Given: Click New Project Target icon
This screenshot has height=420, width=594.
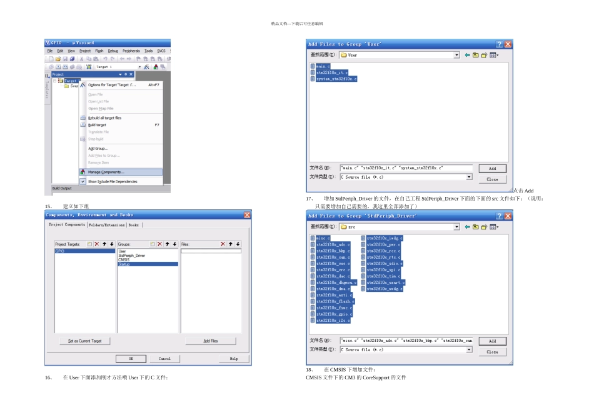Looking at the screenshot, I should (90, 244).
